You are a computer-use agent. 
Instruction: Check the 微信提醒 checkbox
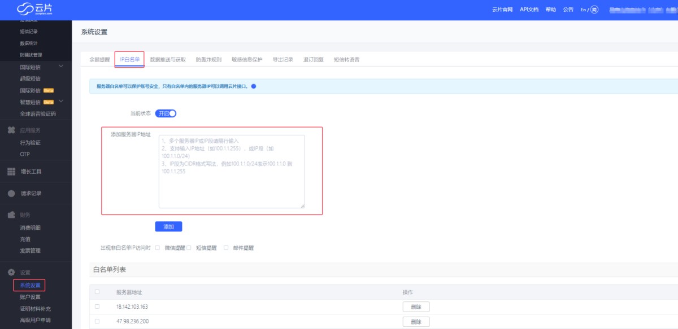pyautogui.click(x=158, y=248)
